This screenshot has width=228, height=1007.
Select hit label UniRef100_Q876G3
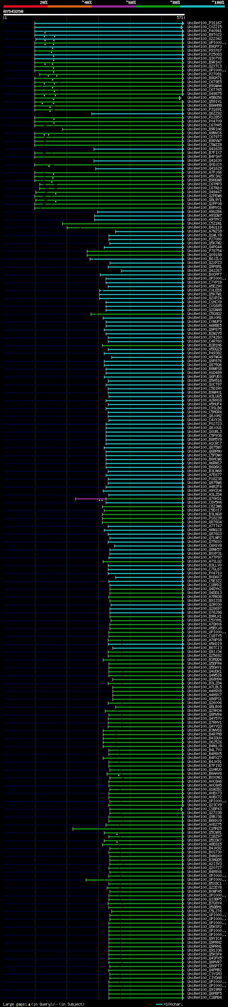tap(204, 534)
